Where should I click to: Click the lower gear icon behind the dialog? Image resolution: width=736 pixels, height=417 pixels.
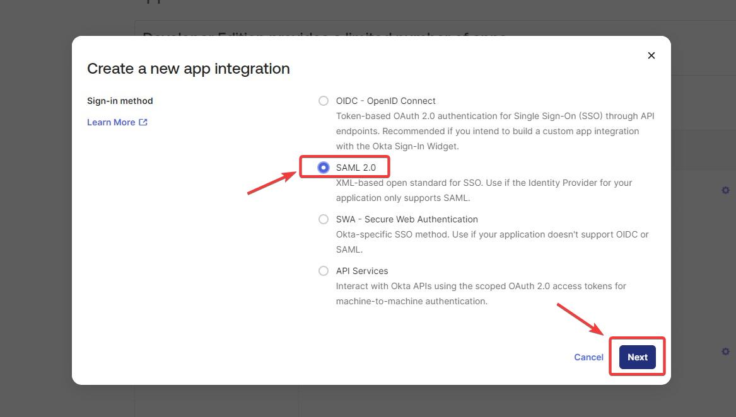click(725, 351)
